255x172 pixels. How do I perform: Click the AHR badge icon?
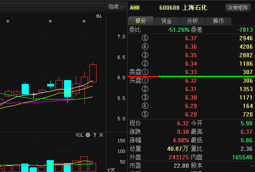click(135, 8)
